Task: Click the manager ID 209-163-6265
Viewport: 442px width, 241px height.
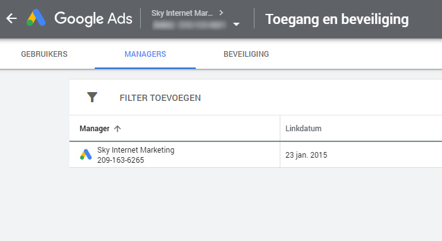Action: coord(121,160)
